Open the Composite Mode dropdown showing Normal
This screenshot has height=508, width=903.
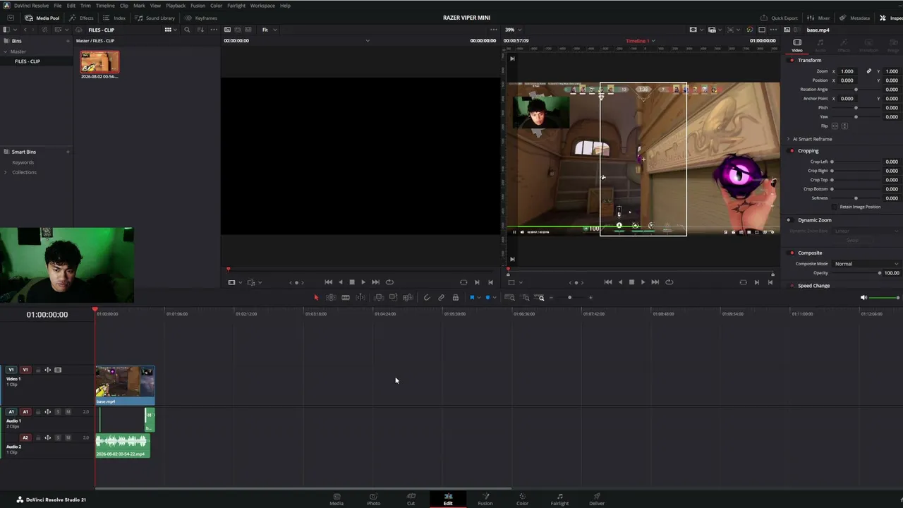(x=866, y=264)
